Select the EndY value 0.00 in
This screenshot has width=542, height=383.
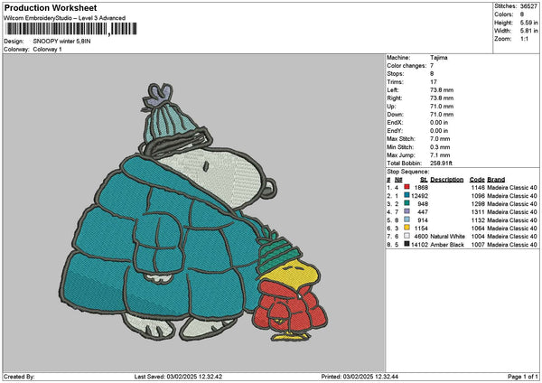point(439,131)
